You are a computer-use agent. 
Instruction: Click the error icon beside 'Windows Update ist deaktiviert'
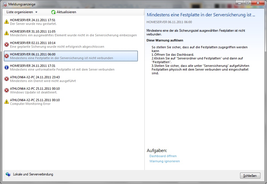(7, 90)
